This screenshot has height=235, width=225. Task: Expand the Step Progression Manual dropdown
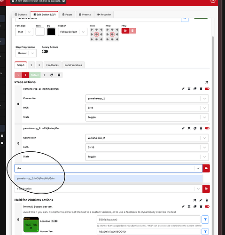coord(26,53)
